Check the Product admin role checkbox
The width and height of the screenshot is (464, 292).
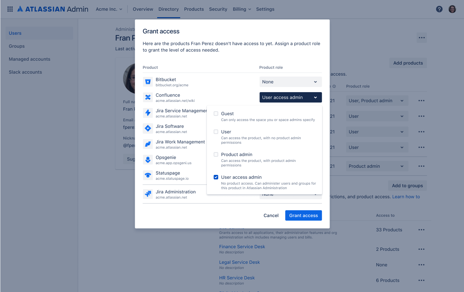[x=216, y=154]
